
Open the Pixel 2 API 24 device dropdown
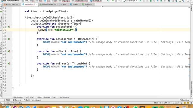(130, 1)
